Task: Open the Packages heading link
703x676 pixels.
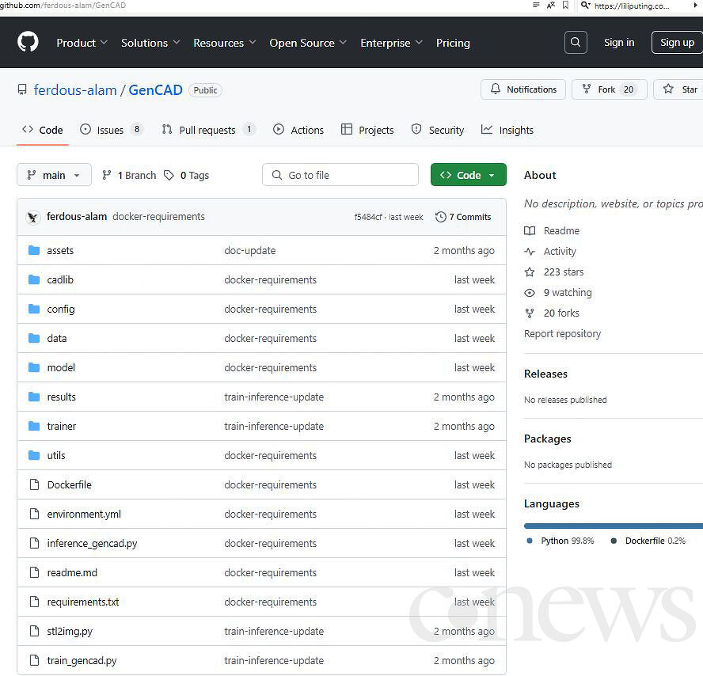Action: coord(547,439)
